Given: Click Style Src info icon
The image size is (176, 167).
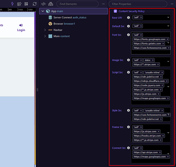Looking at the screenshot, I should (128, 111).
